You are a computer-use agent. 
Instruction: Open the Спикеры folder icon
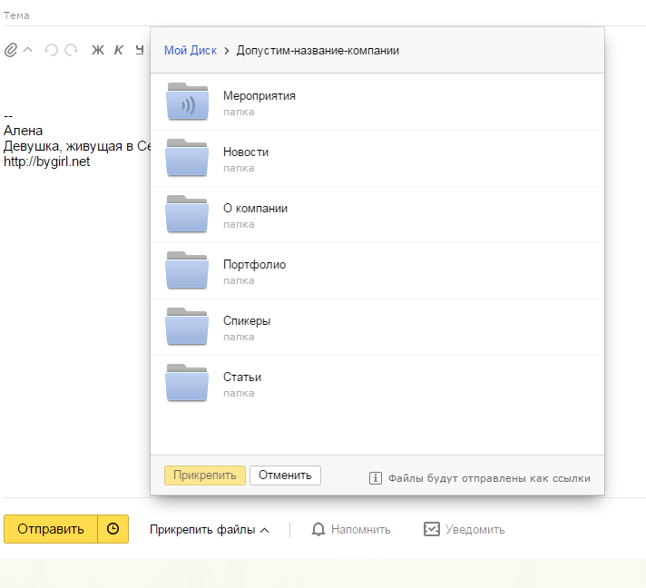click(x=187, y=327)
